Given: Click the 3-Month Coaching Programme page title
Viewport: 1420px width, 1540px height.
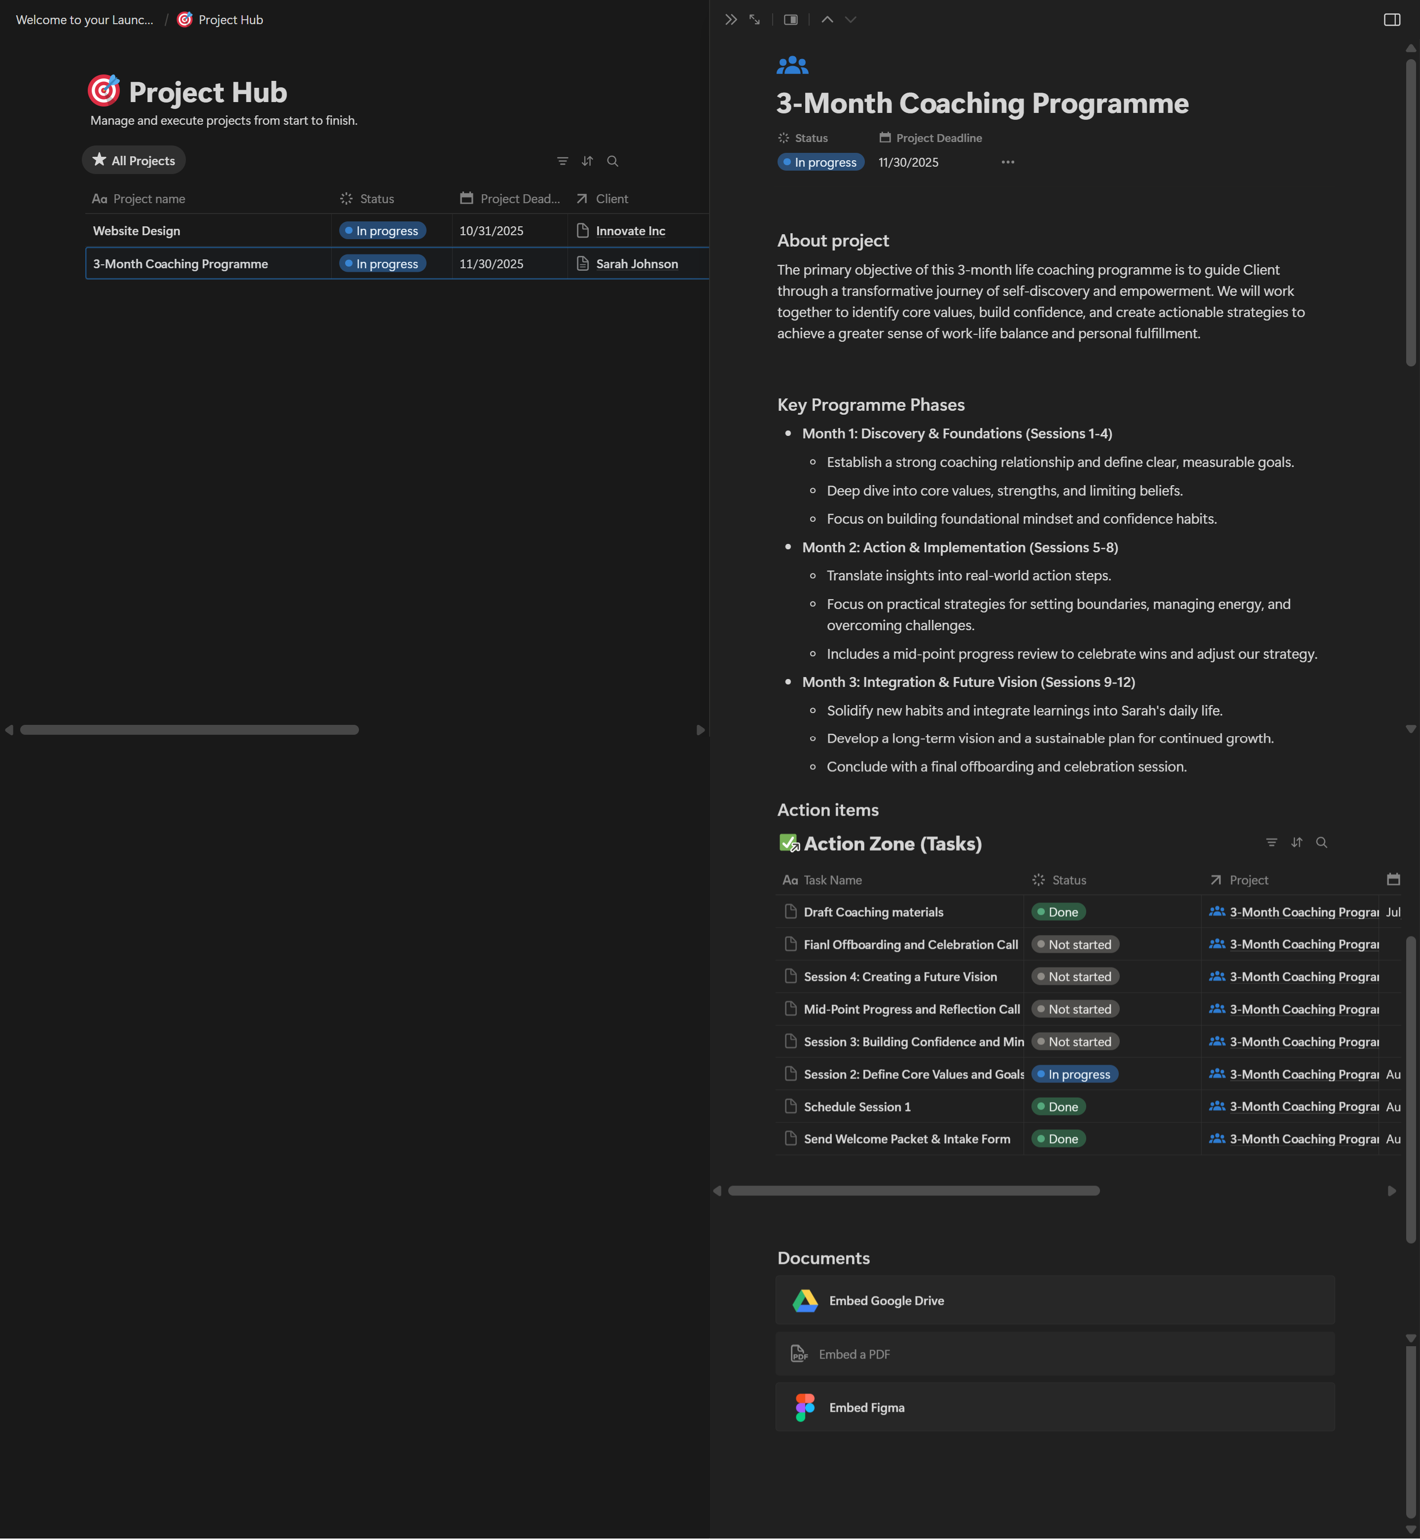Looking at the screenshot, I should [982, 103].
